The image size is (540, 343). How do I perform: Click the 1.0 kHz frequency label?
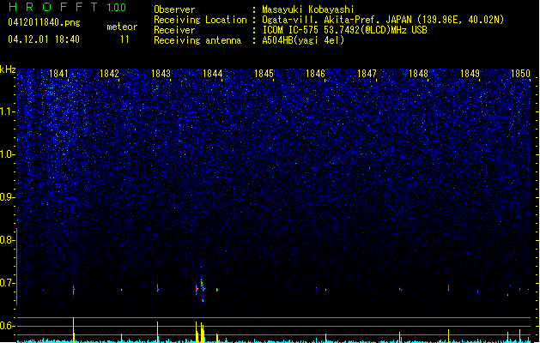pos(8,154)
